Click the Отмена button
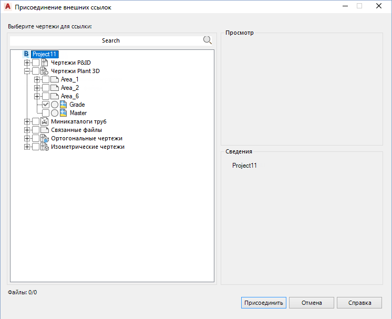 pos(312,303)
